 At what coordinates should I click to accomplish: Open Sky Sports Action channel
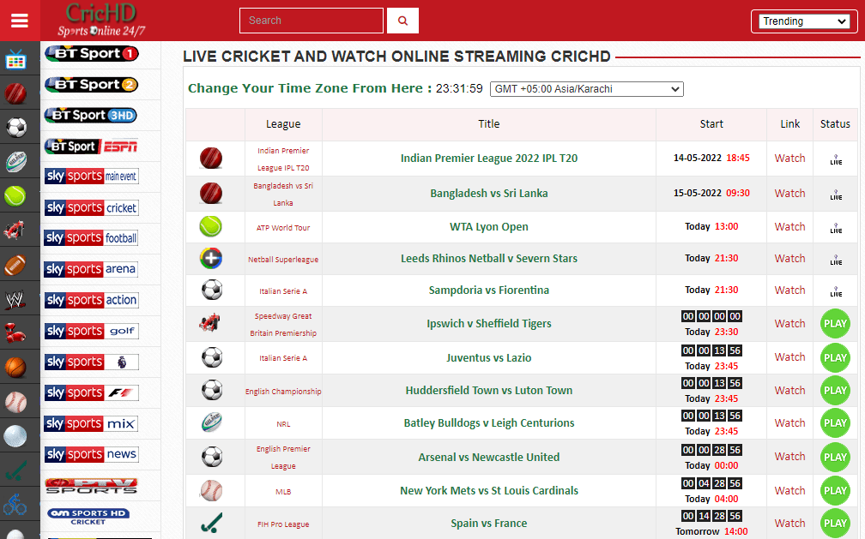pyautogui.click(x=92, y=300)
